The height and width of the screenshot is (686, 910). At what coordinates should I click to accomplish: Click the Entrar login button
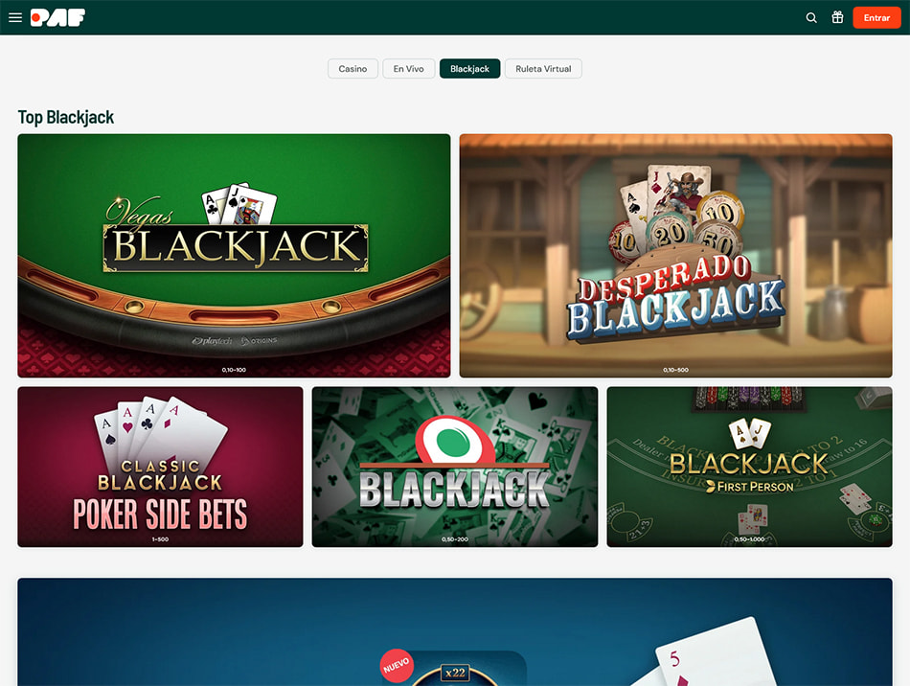click(x=876, y=17)
